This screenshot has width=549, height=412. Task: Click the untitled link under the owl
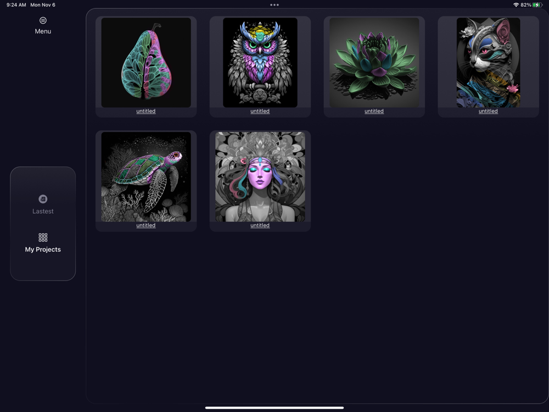(260, 111)
